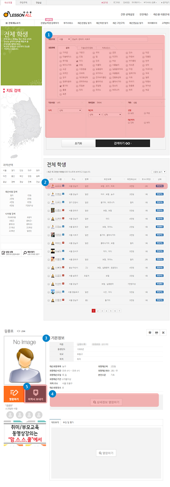This screenshot has width=170, height=487.
Task: Open the second 레슨비 range dropdown
Action: tap(112, 115)
